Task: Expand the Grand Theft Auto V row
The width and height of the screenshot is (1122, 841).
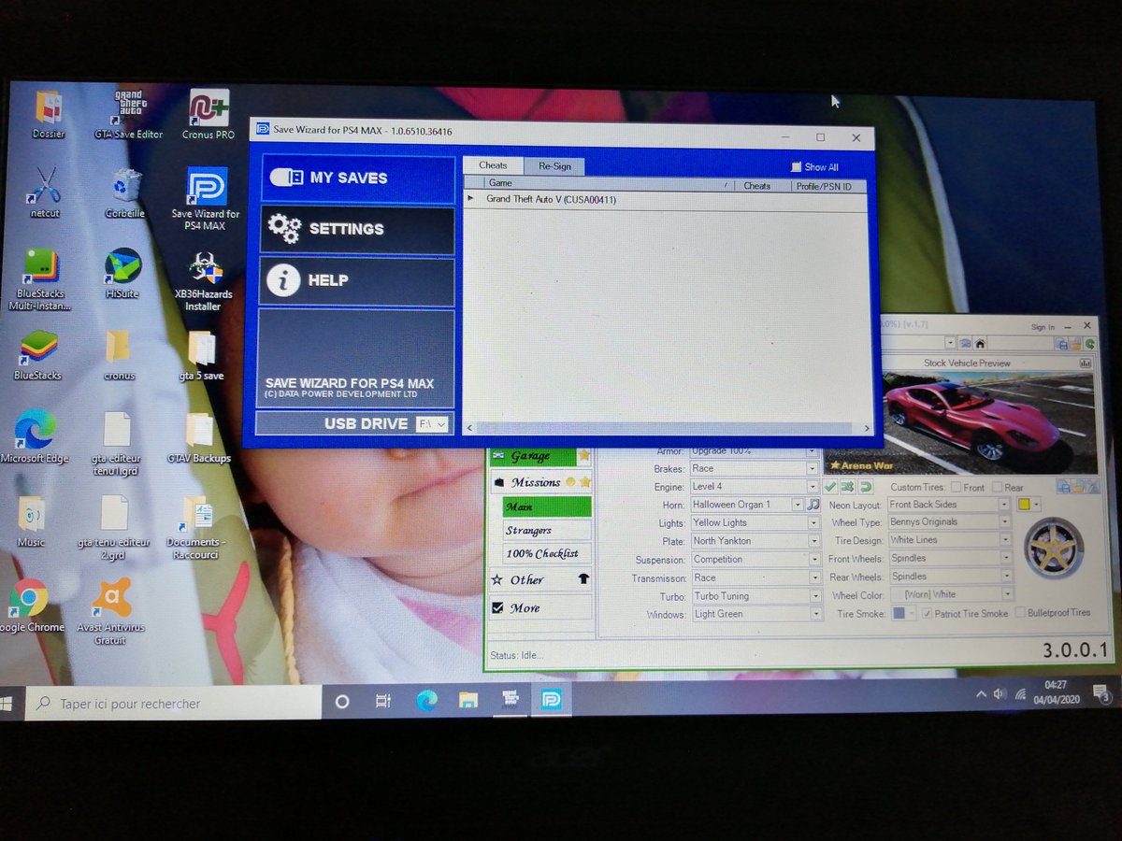Action: (470, 199)
